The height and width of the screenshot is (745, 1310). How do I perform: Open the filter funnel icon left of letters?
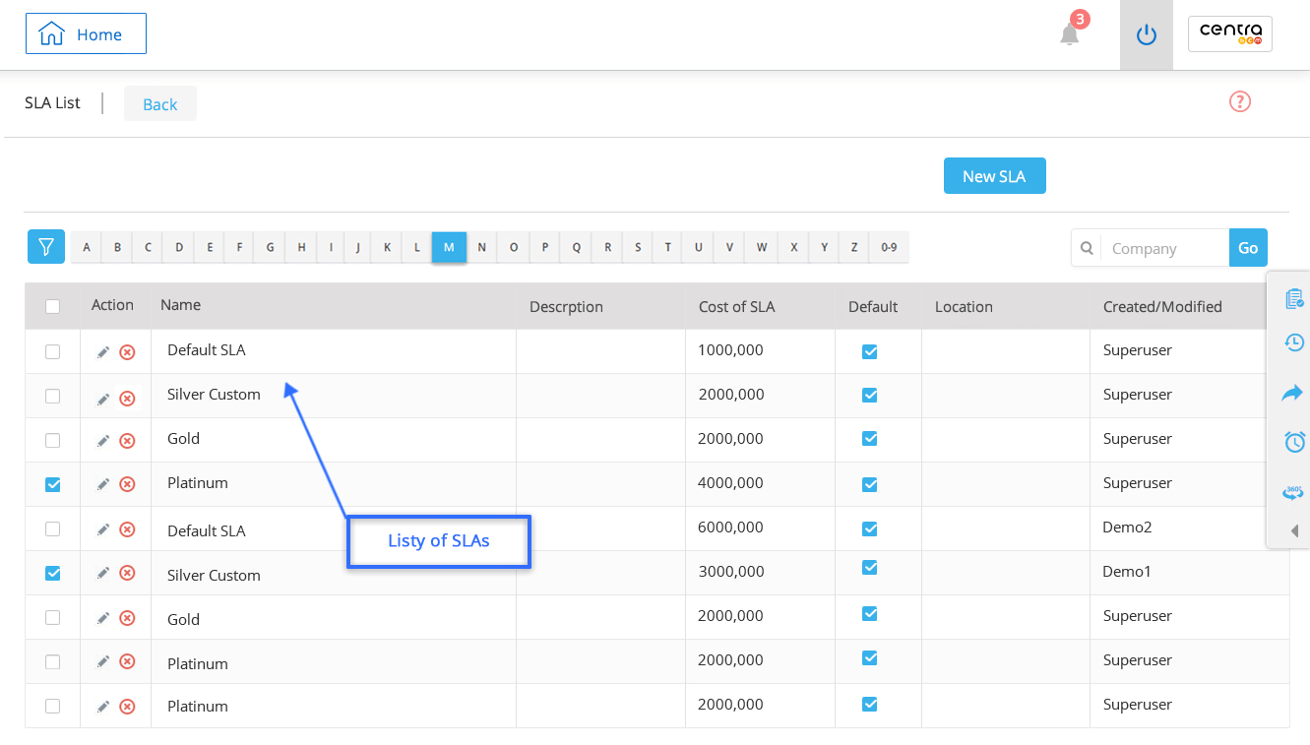[x=45, y=247]
